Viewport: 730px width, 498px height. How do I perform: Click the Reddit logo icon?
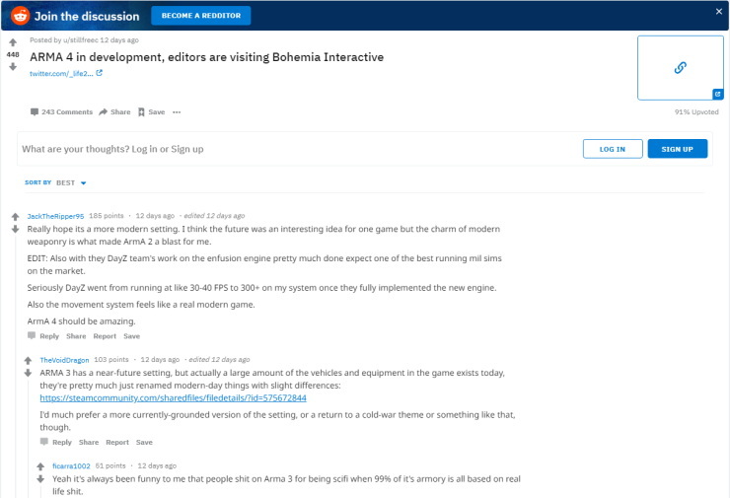(20, 15)
